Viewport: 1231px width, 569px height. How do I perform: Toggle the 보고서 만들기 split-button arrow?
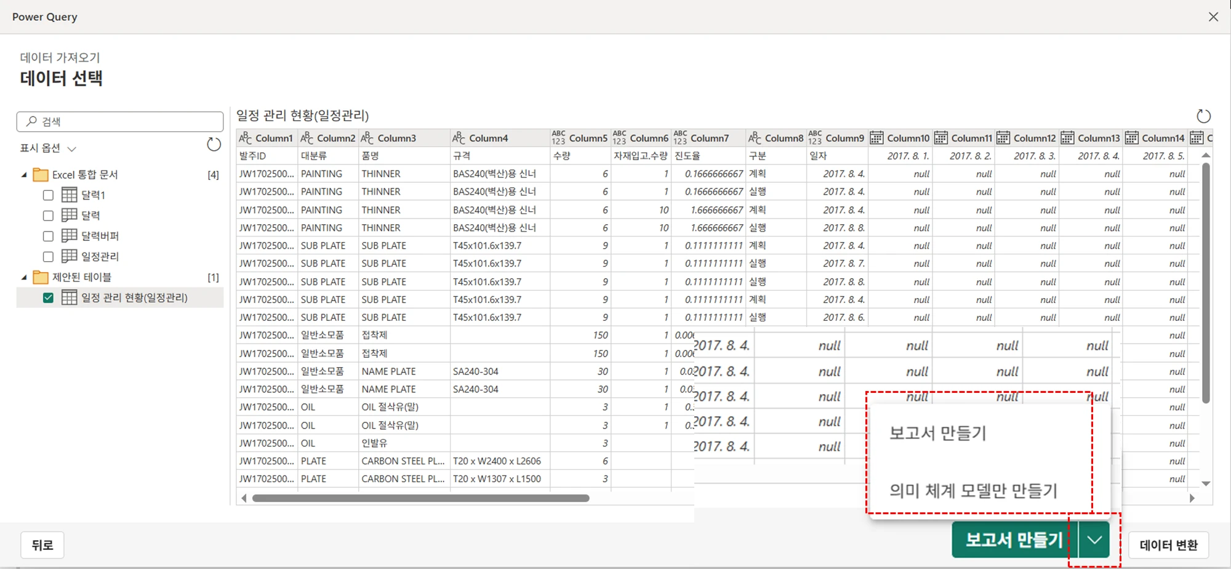[x=1094, y=540]
